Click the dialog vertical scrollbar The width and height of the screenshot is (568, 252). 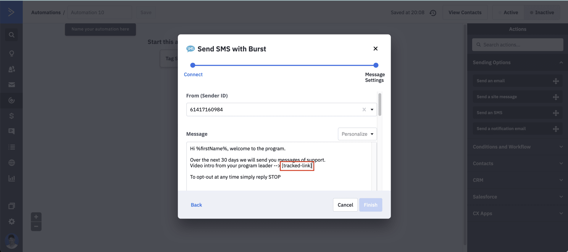click(380, 105)
